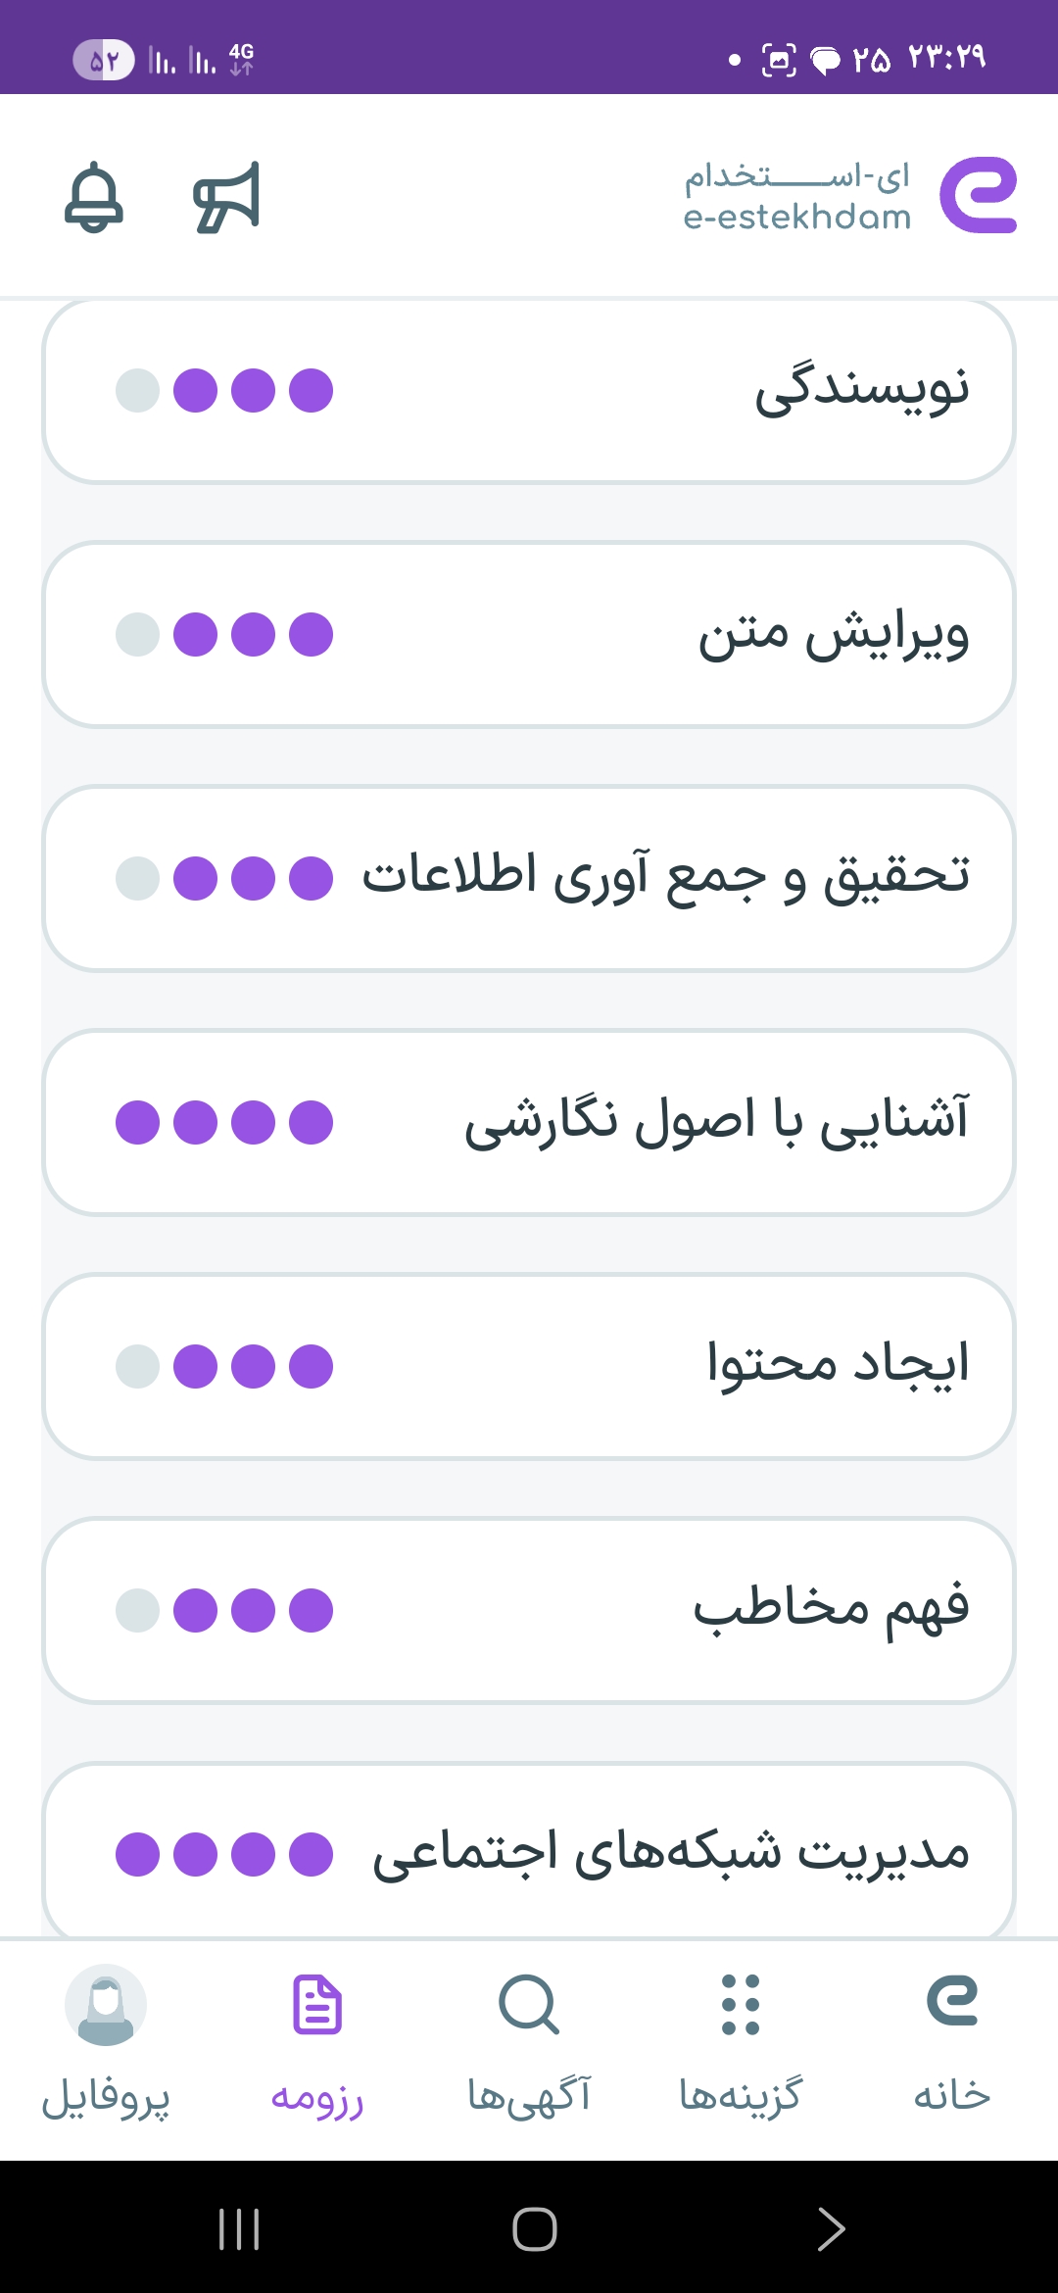Tap the Android recent apps button
The image size is (1058, 2293).
click(x=239, y=2229)
